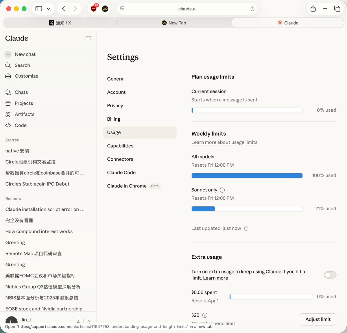Open the red shield extension icon
347x333 pixels.
[94, 9]
